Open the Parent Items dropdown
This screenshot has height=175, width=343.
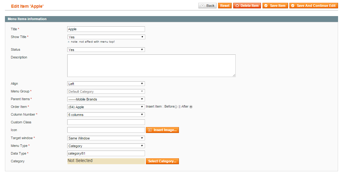[x=106, y=99]
